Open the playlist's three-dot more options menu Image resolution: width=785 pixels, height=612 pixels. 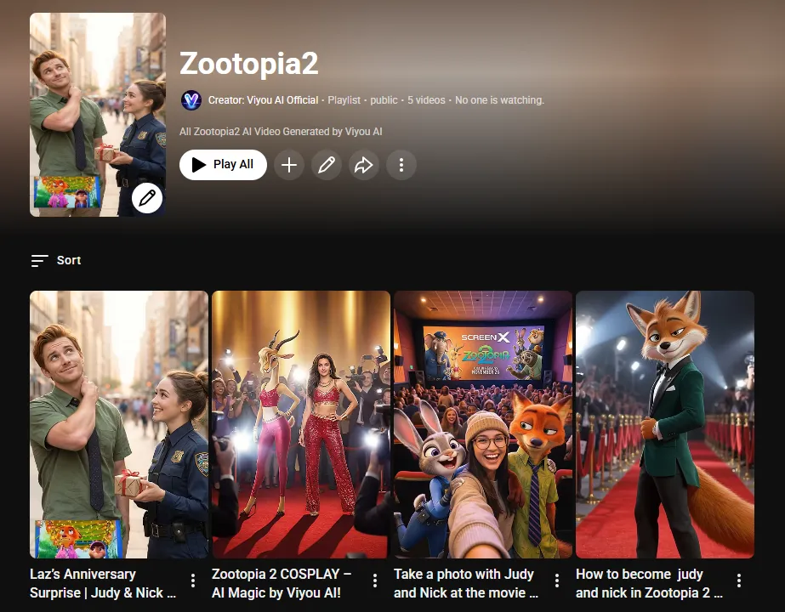[401, 165]
